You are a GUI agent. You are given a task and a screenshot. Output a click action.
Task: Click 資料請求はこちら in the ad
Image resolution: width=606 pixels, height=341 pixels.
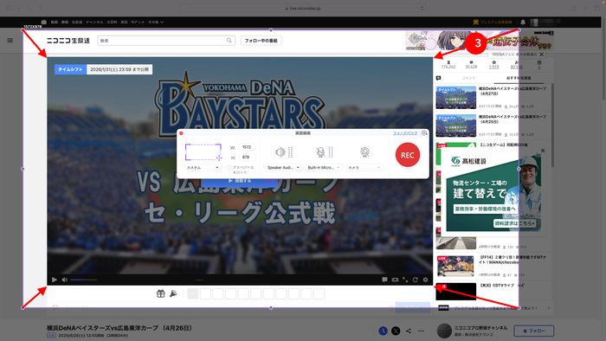(515, 223)
